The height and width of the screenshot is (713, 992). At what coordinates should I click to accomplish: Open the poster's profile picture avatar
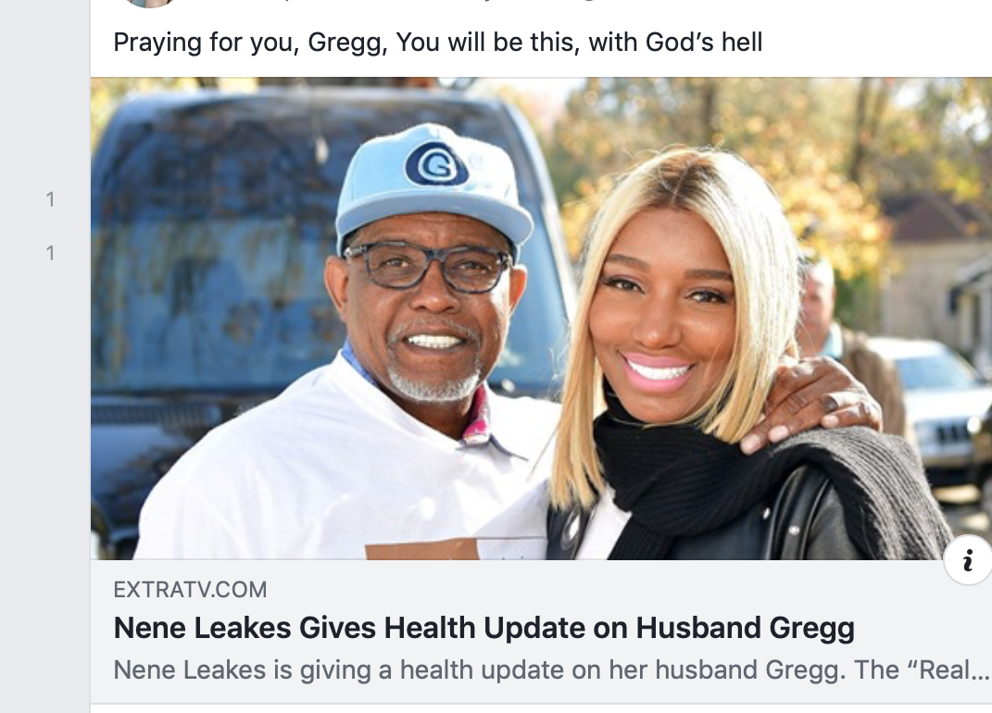pyautogui.click(x=150, y=3)
